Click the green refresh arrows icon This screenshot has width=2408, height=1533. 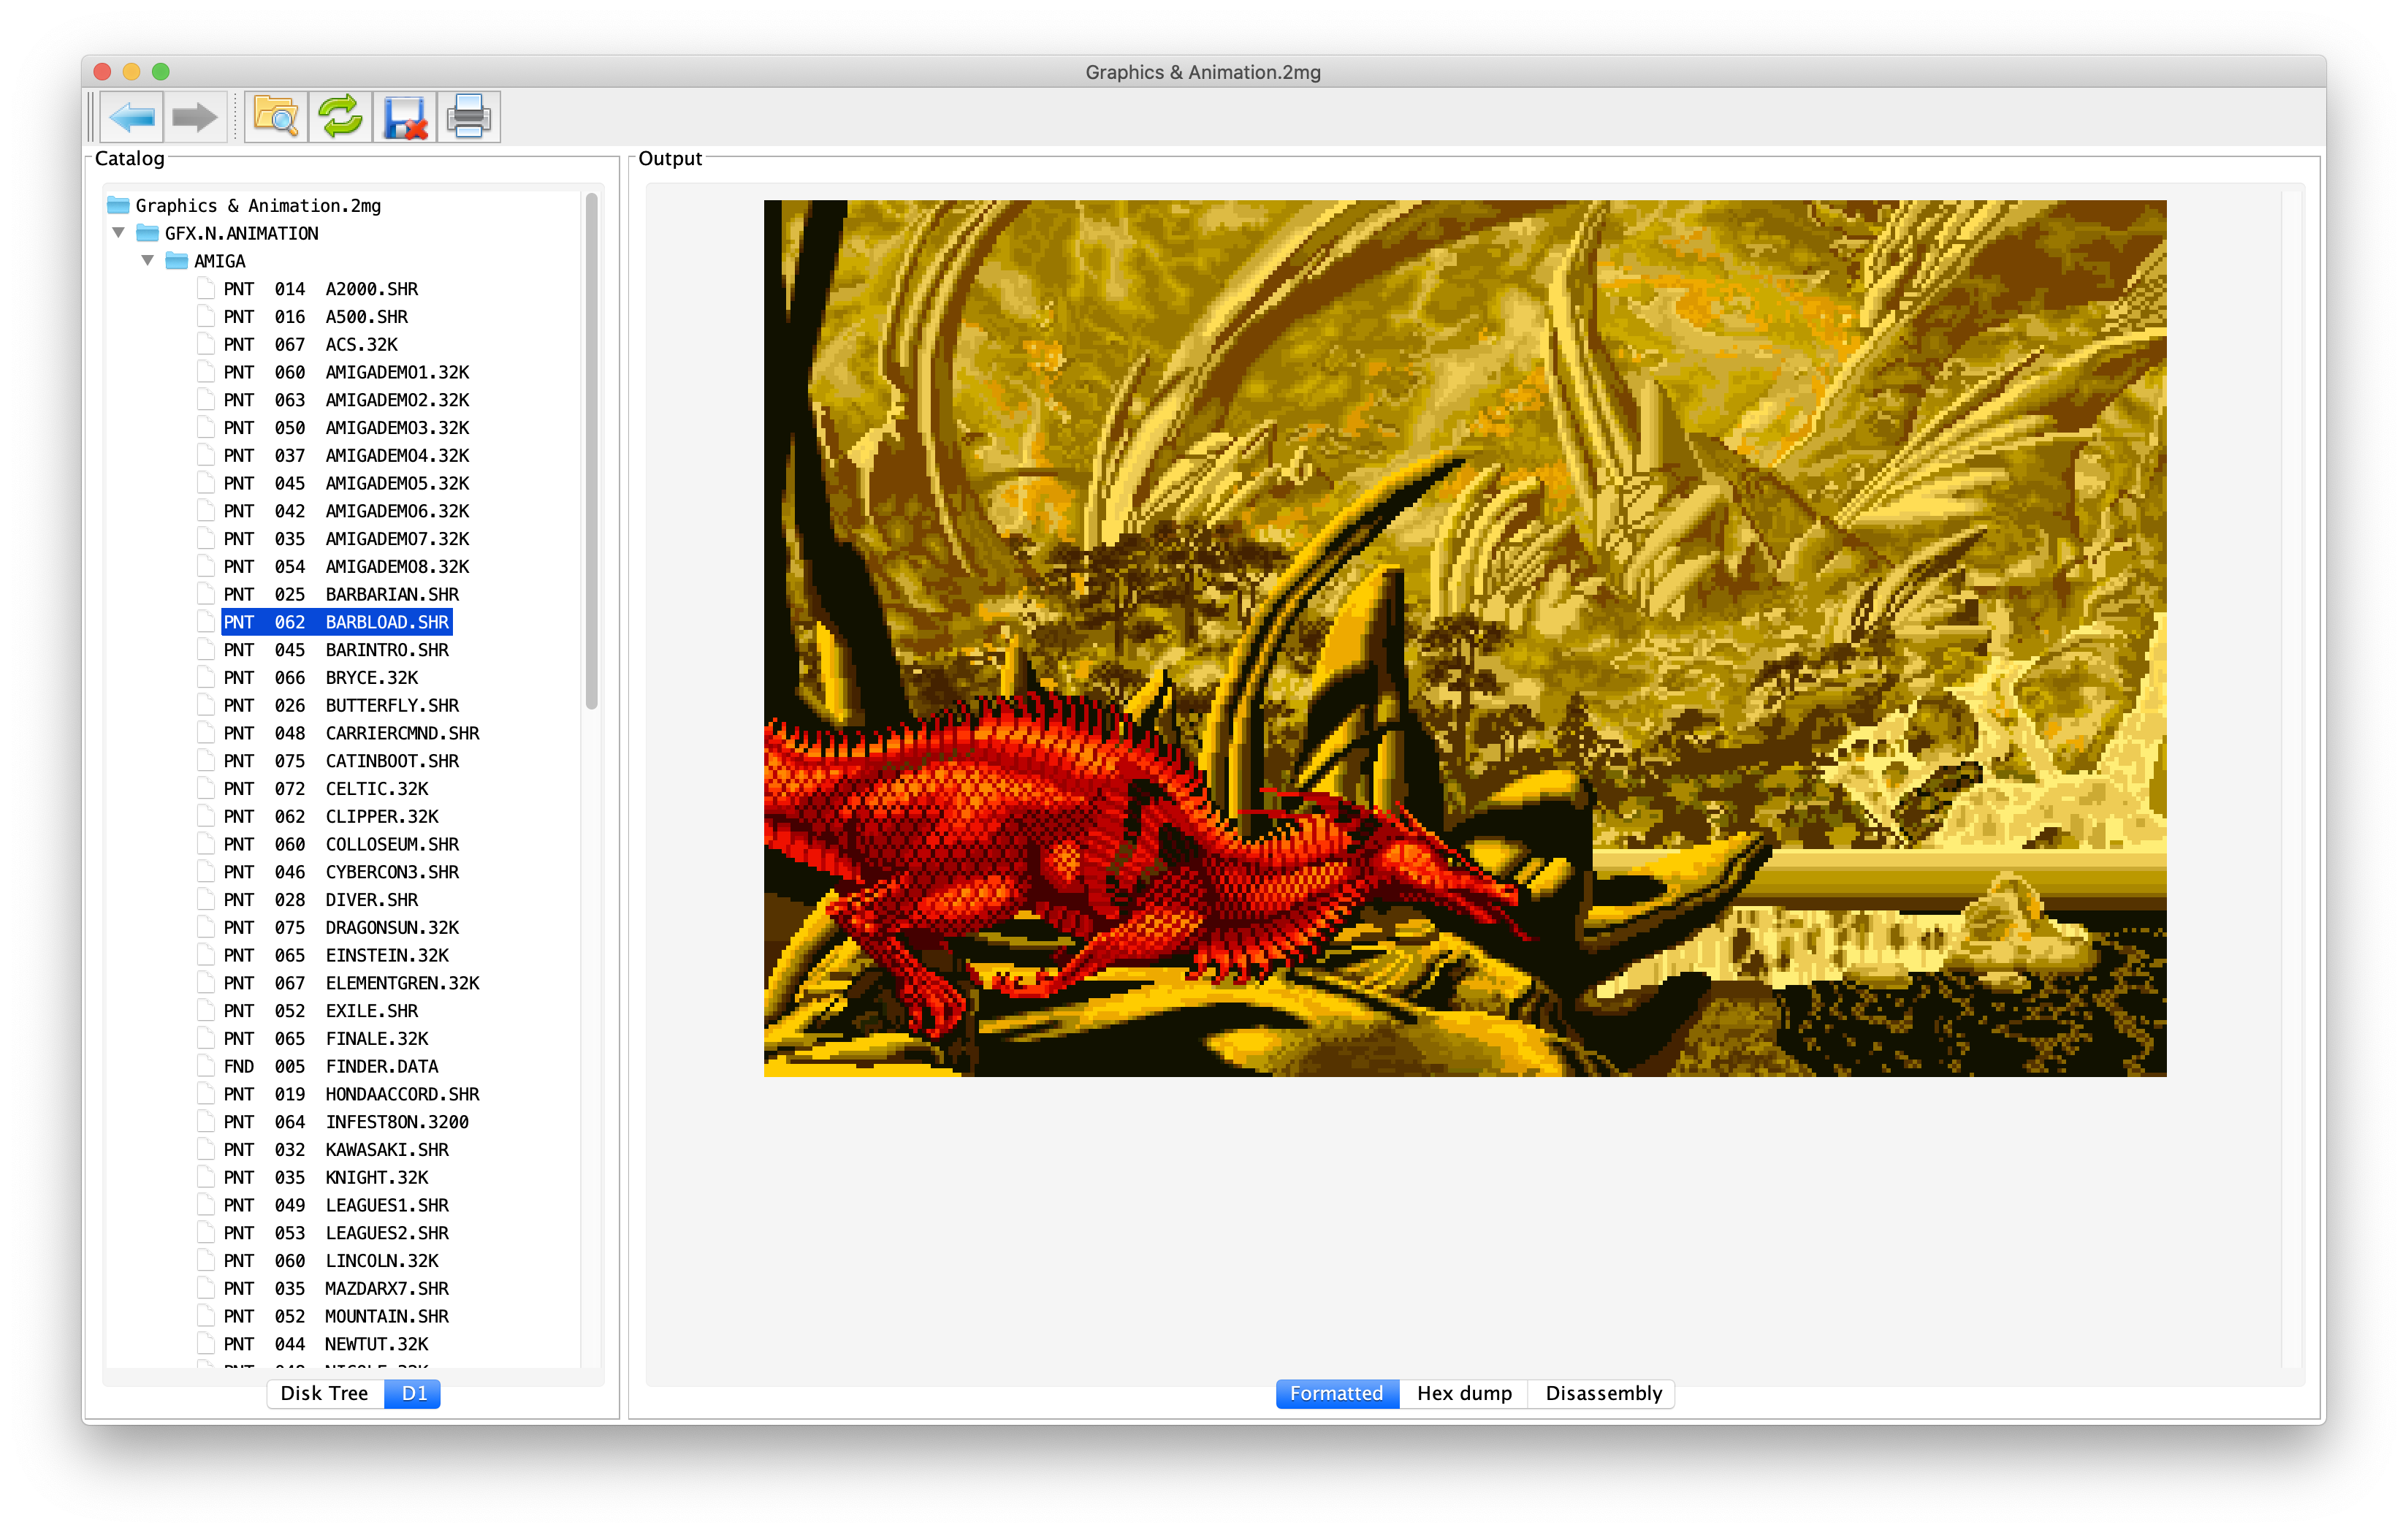pyautogui.click(x=340, y=117)
